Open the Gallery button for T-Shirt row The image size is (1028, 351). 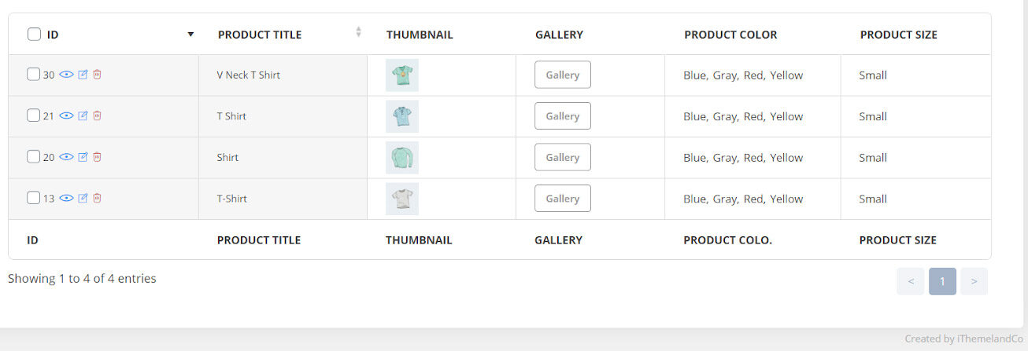pos(562,199)
